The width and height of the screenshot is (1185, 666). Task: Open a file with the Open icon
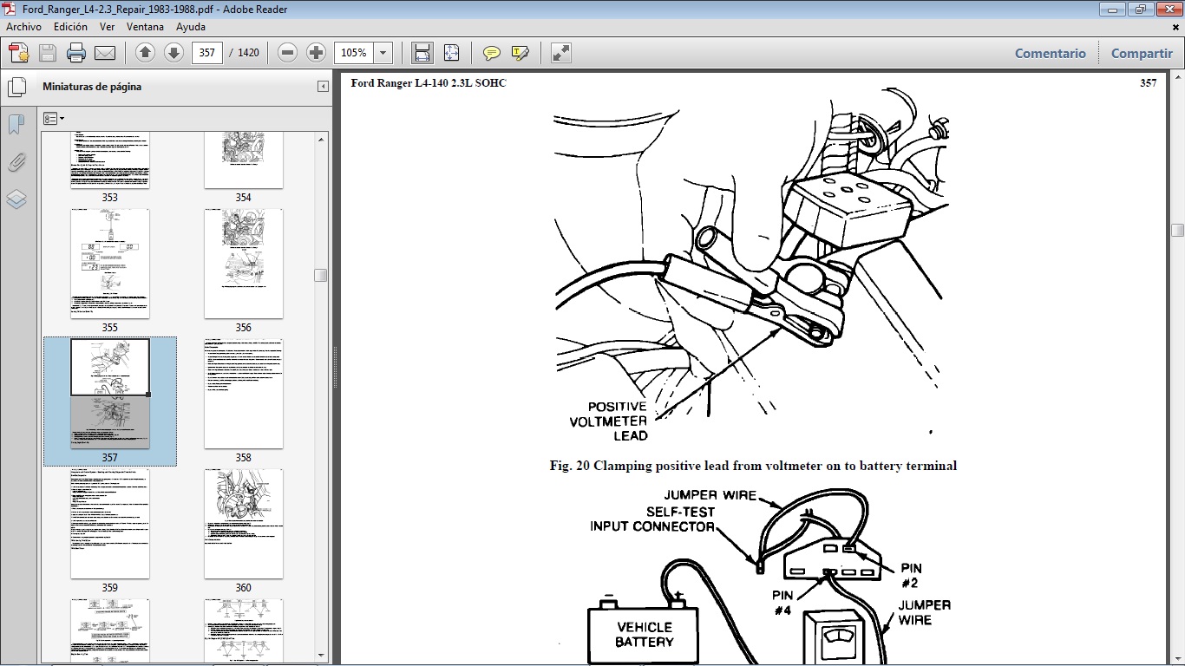[17, 52]
